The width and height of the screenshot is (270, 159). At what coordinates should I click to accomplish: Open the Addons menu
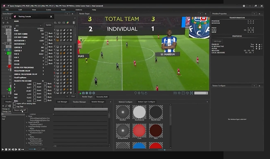point(79,10)
